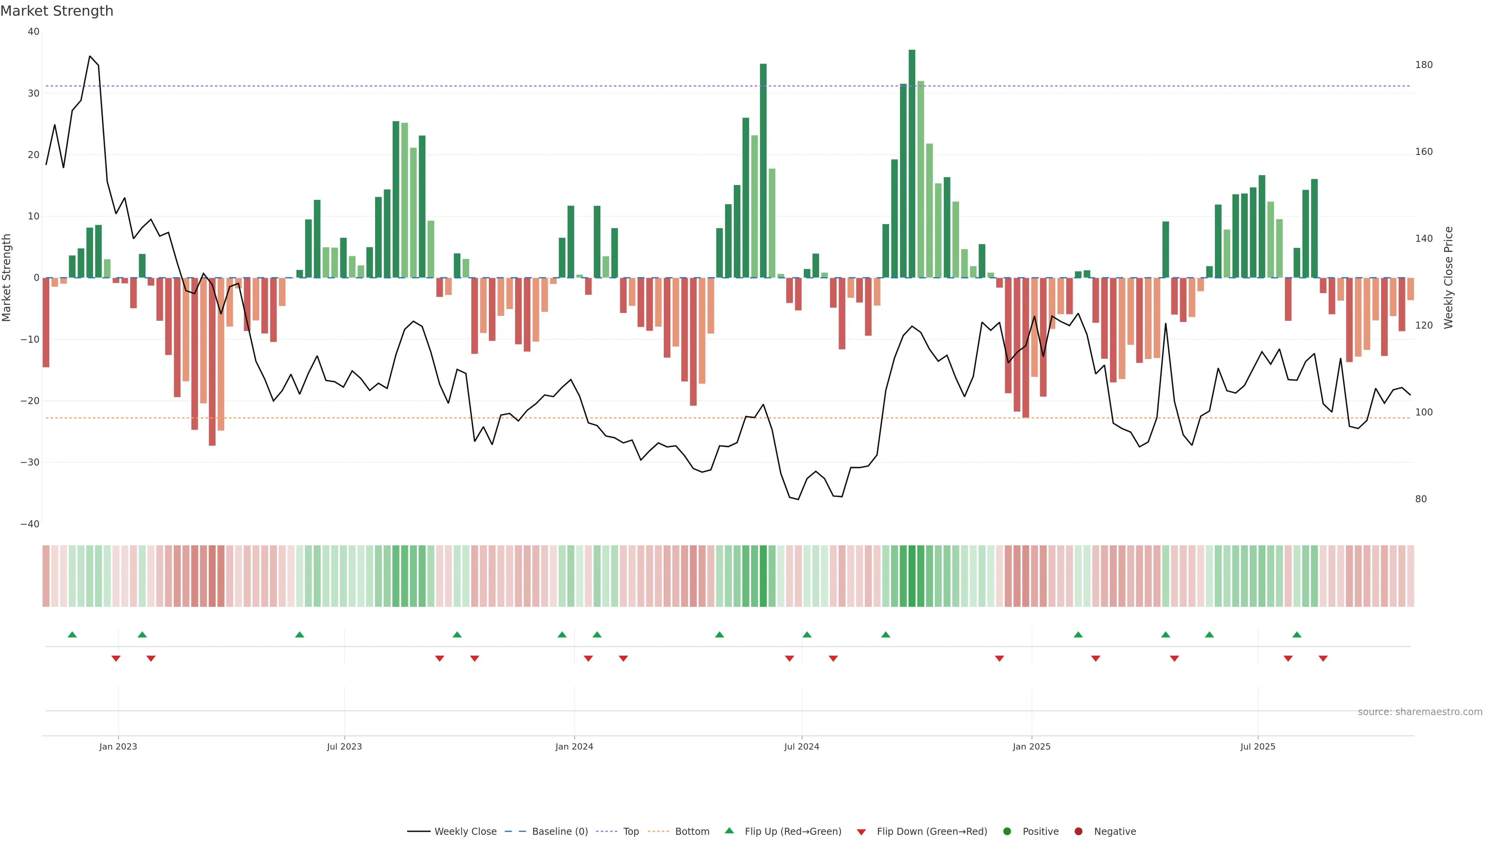Click the darkest green heatmap strip cell
Viewport: 1502px width, 845px height.
tap(912, 576)
